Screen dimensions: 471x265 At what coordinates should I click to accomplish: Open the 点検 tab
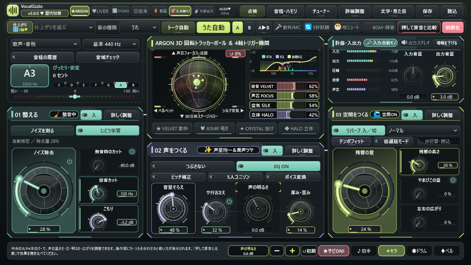point(252,11)
